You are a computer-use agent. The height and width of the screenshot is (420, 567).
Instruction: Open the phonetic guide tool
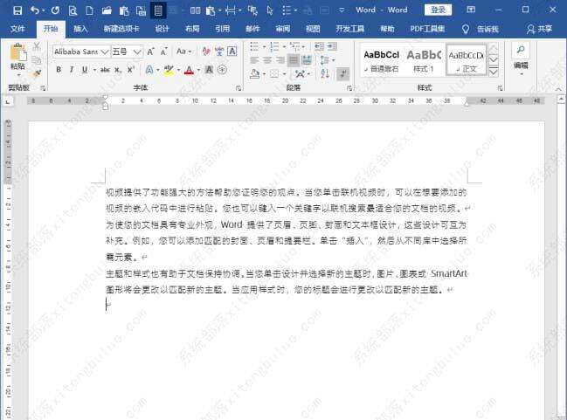pos(219,52)
